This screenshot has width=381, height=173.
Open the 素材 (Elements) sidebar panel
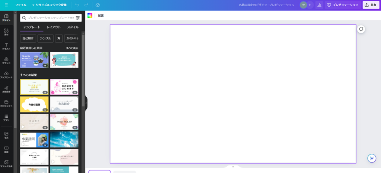(x=6, y=32)
